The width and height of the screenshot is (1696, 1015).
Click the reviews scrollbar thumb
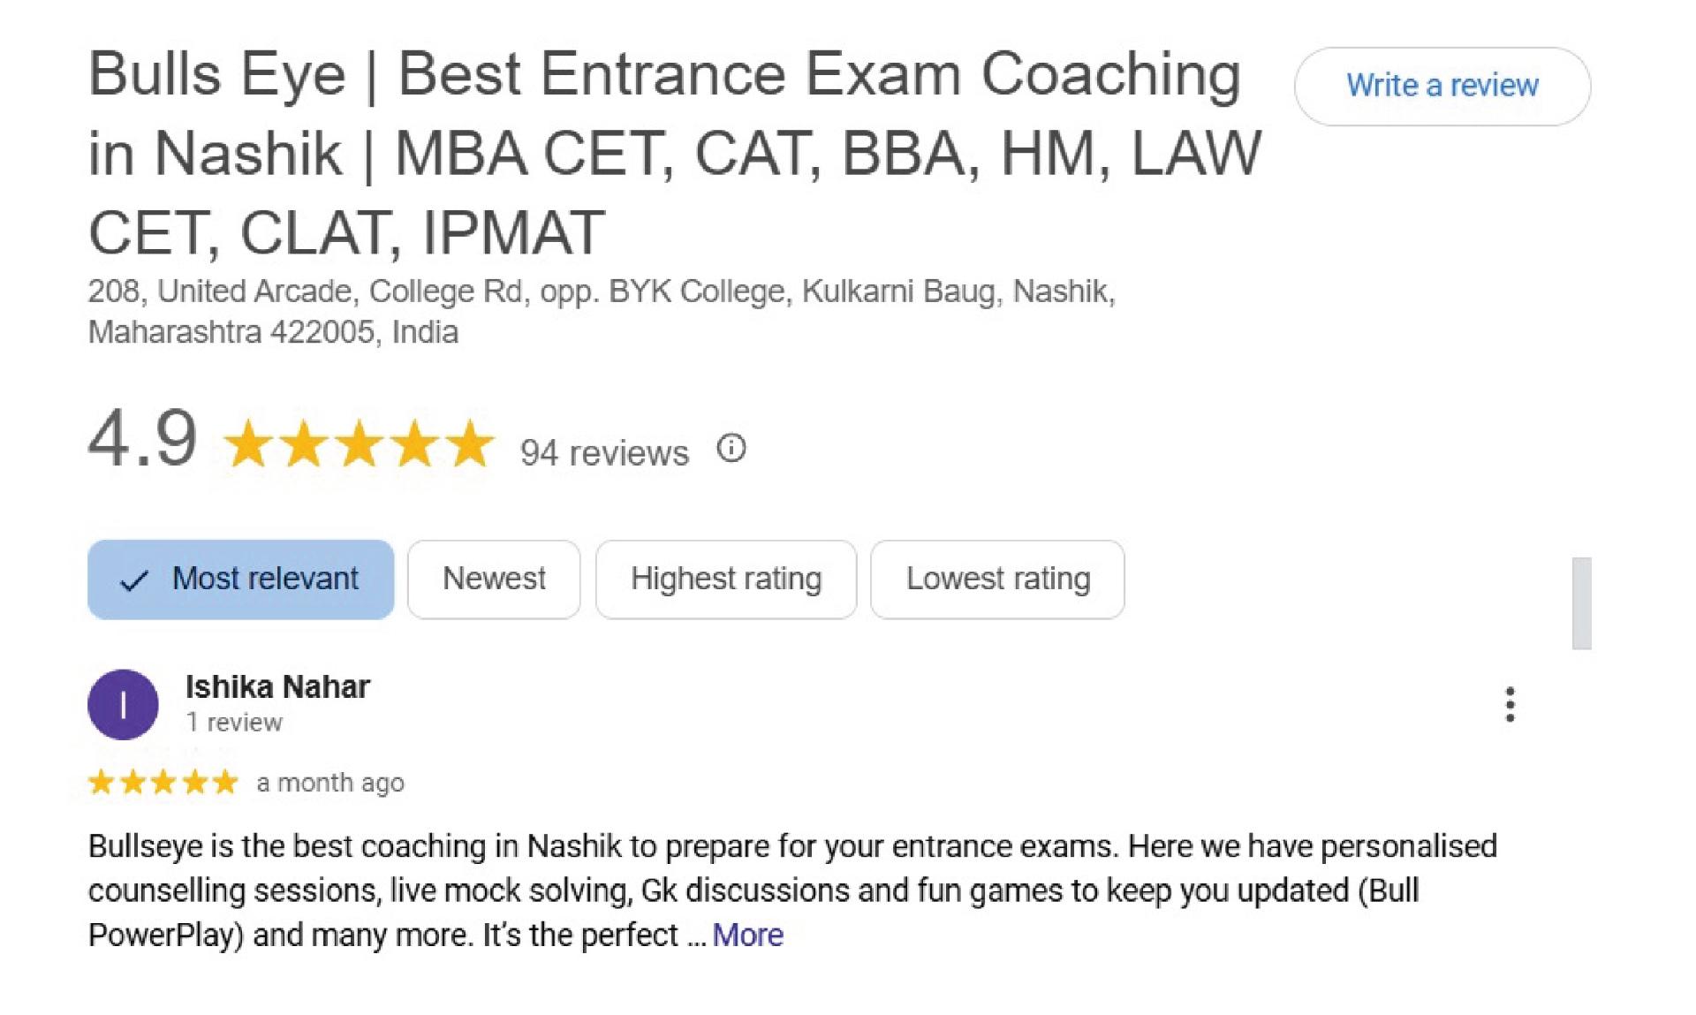click(x=1581, y=602)
